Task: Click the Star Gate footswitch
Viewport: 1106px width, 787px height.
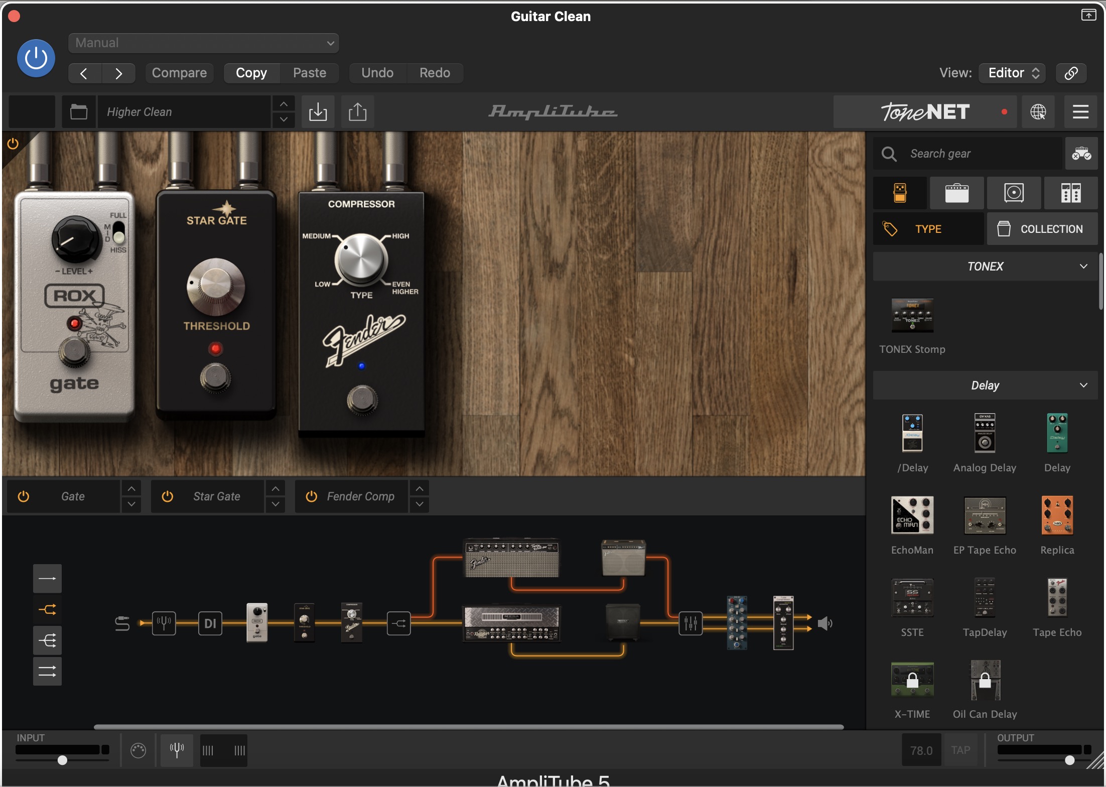Action: 215,377
